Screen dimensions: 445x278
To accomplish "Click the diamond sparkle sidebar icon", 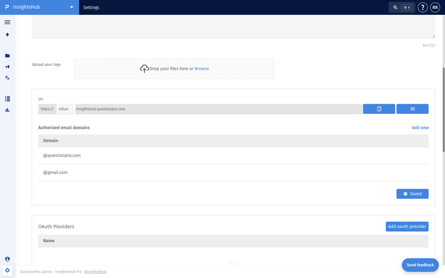I will (x=7, y=35).
